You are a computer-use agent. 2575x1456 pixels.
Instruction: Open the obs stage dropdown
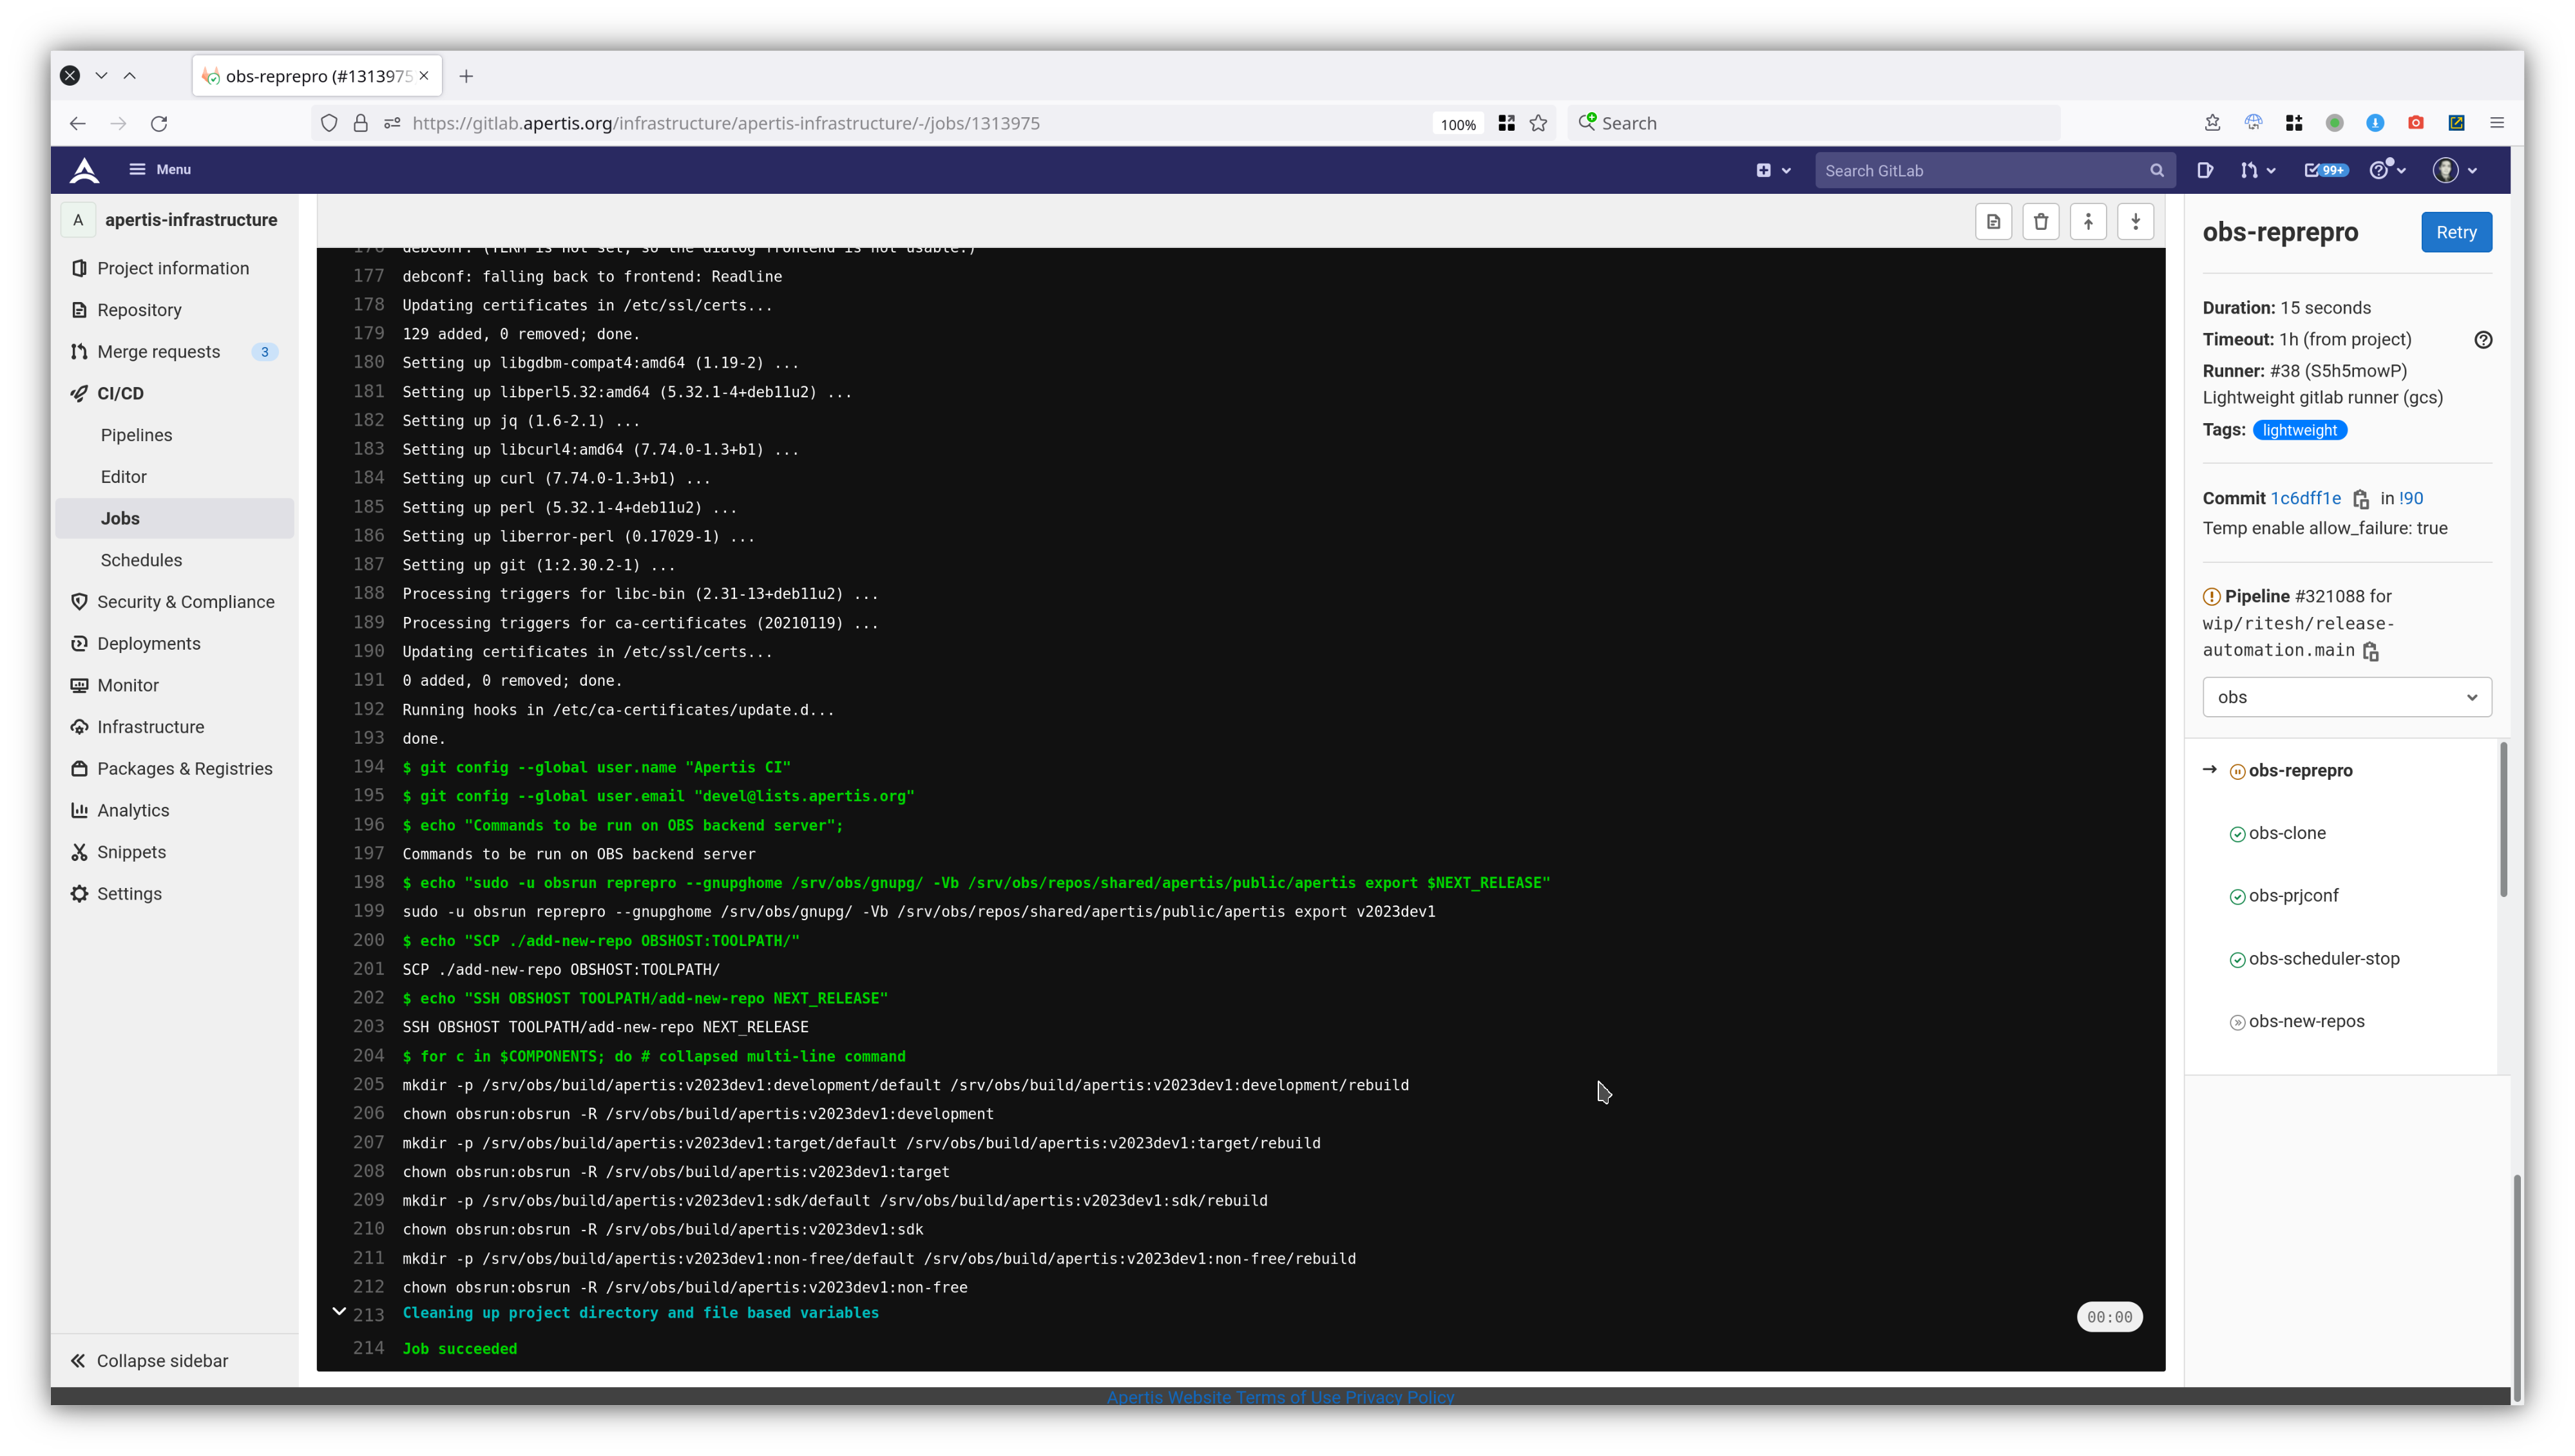tap(2346, 697)
